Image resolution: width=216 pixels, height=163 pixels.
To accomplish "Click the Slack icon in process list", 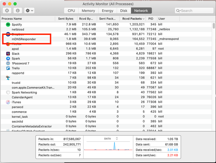I will pyautogui.click(x=8, y=54).
